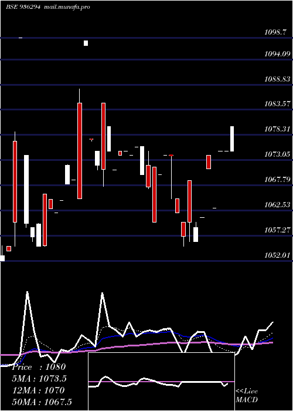The image size is (293, 411).
Task: Click the mail.munafa.pro site label
Action: click(x=66, y=7)
